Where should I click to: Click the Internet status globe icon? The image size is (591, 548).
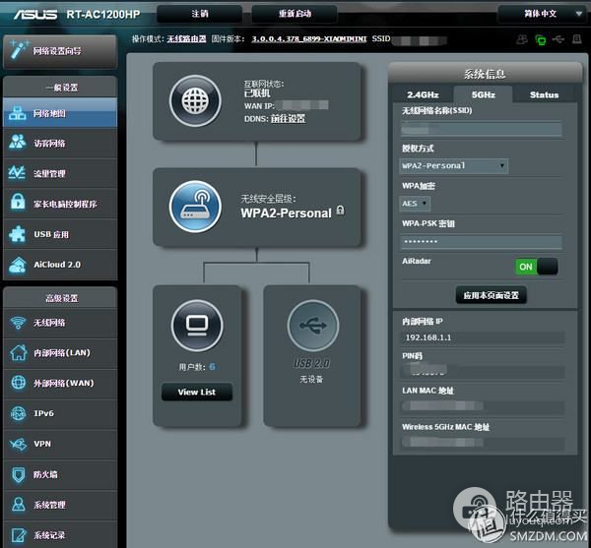click(195, 101)
